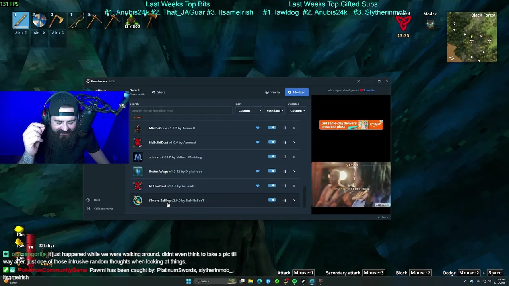Click the Xtandi video advertisement

pyautogui.click(x=351, y=185)
